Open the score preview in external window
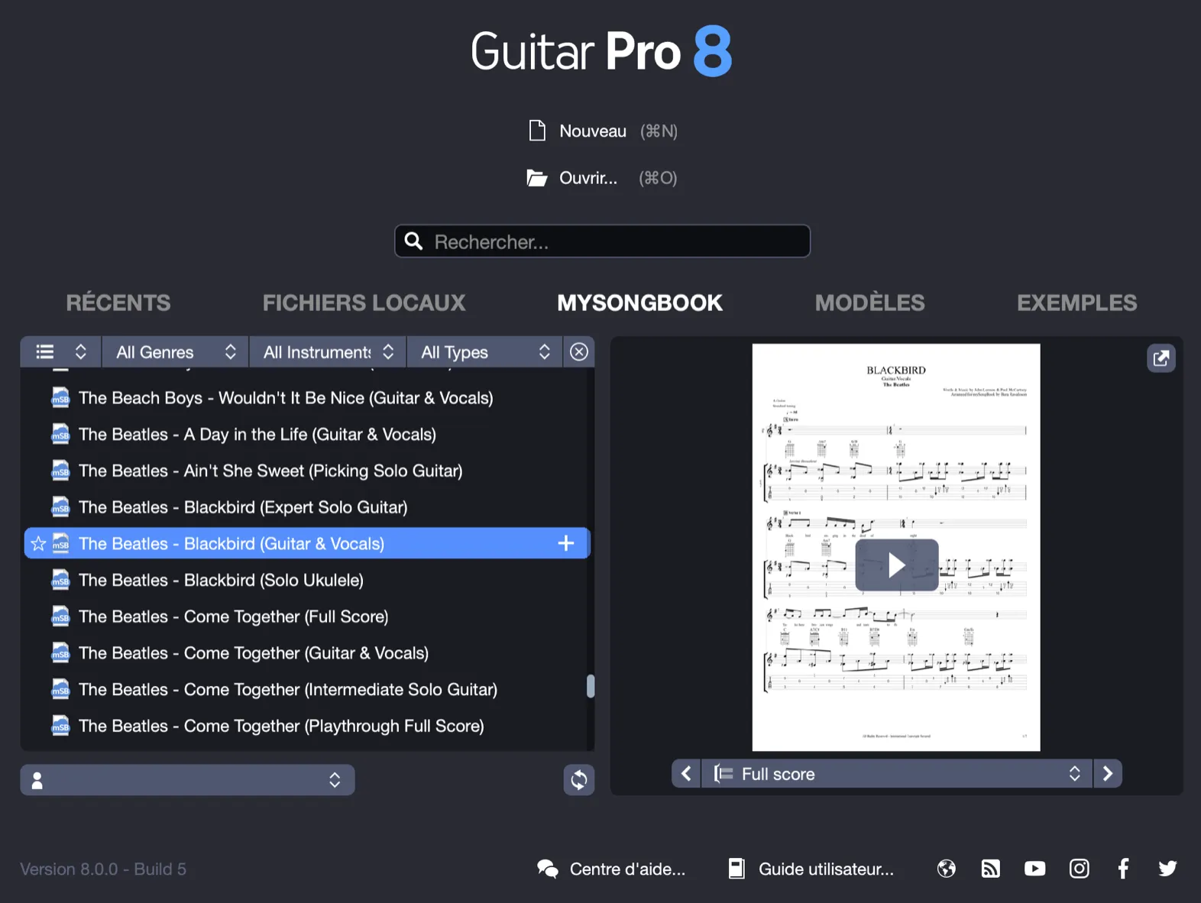 [1161, 358]
